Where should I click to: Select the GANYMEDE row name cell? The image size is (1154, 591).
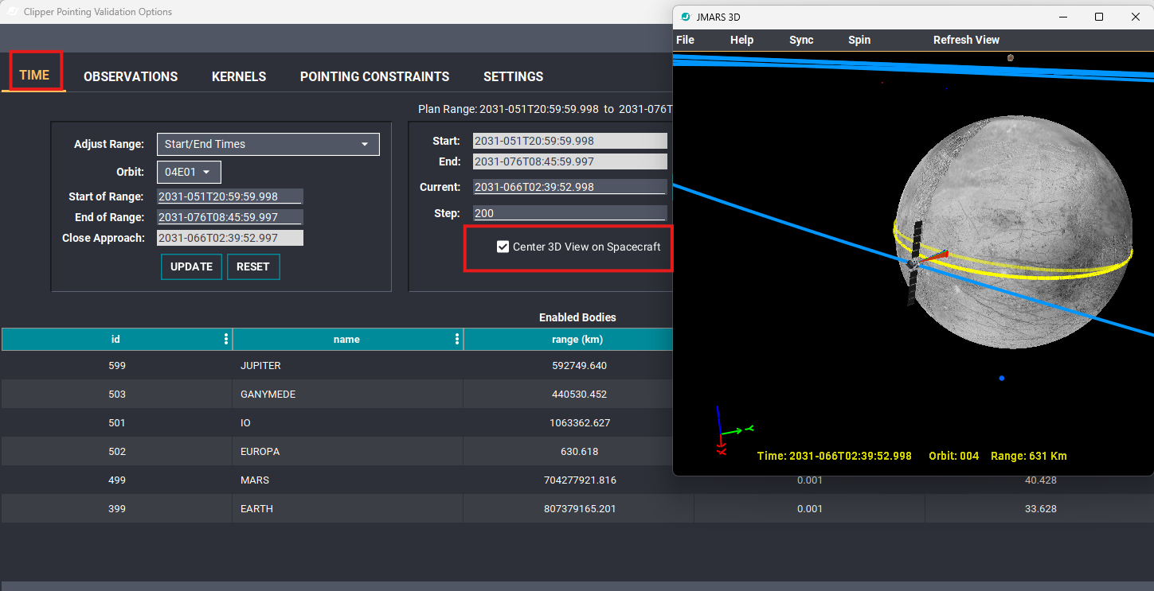tap(347, 395)
